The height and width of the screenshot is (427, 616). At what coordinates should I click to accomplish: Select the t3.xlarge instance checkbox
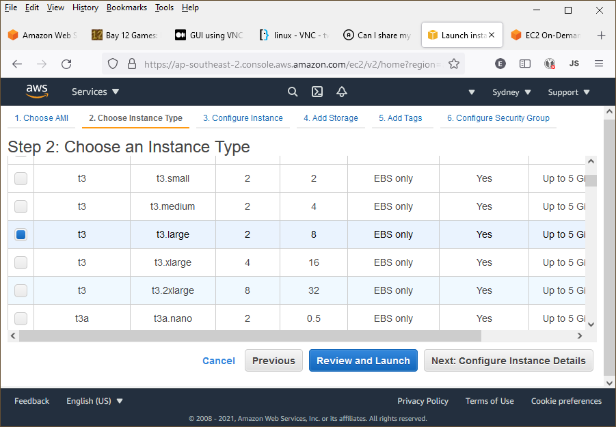click(21, 262)
